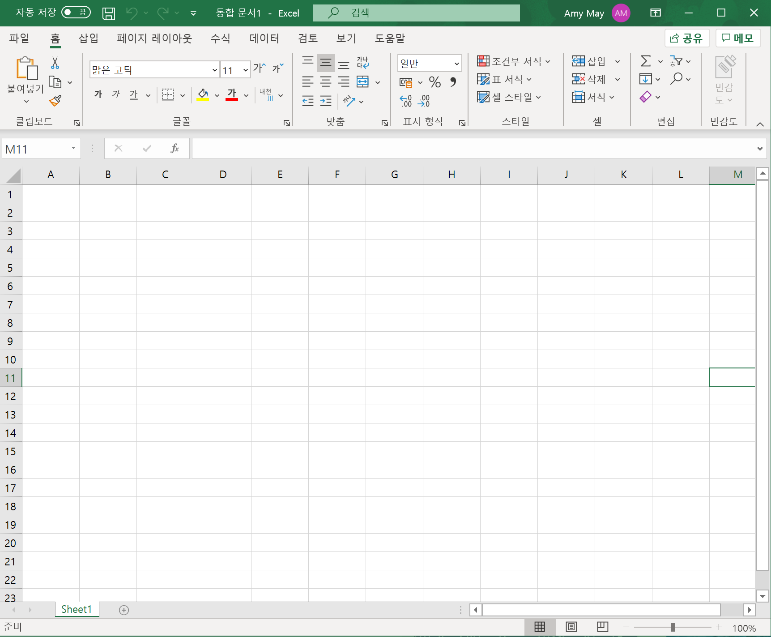
Task: Open the 페이지 레이아웃 tab
Action: click(x=154, y=38)
